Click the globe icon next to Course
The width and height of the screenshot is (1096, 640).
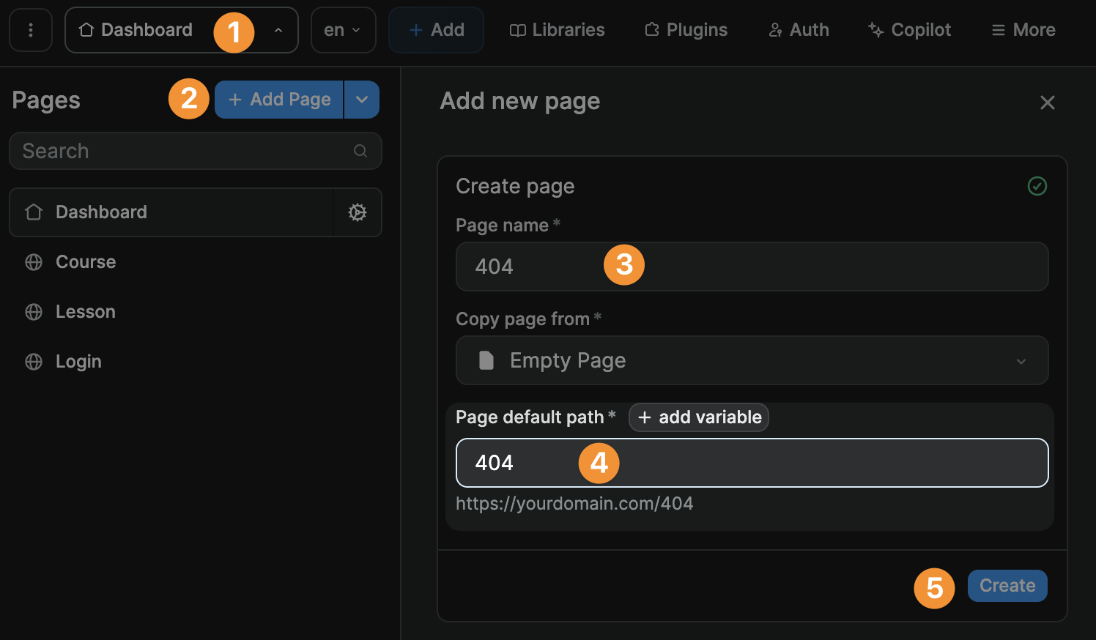pos(34,262)
